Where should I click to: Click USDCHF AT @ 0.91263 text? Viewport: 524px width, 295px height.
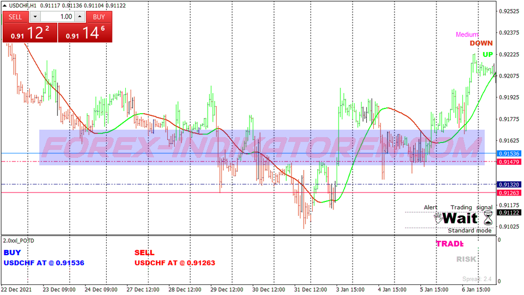pos(175,263)
